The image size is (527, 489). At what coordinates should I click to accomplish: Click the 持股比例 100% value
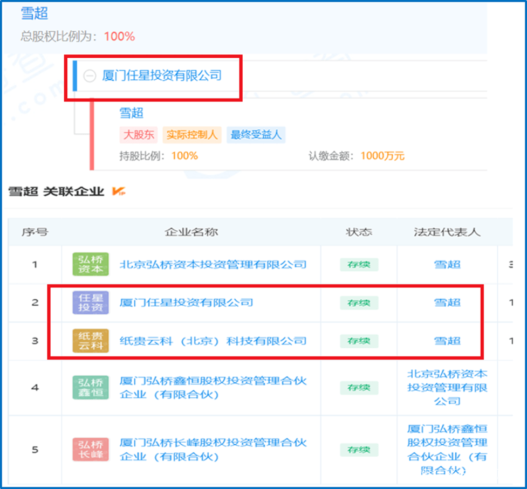(184, 156)
